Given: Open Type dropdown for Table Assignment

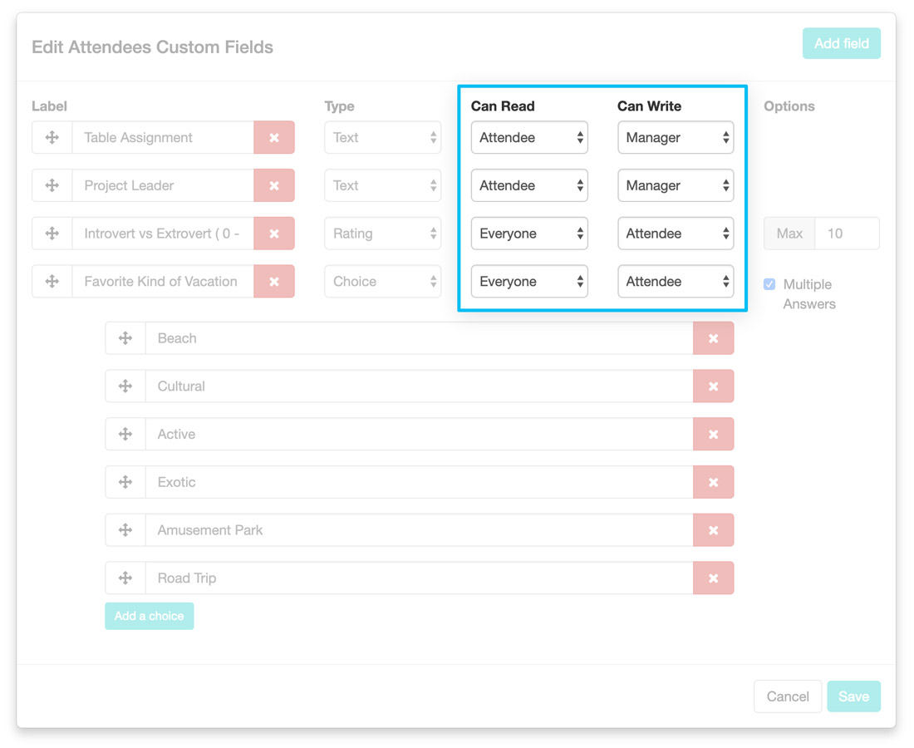Looking at the screenshot, I should point(382,138).
